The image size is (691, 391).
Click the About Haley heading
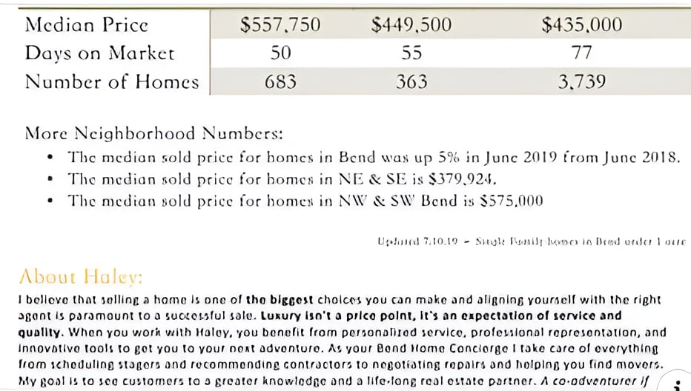coord(81,277)
